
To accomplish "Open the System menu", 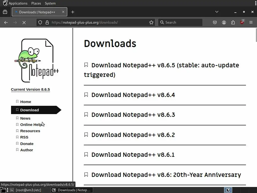I will click(50, 3).
